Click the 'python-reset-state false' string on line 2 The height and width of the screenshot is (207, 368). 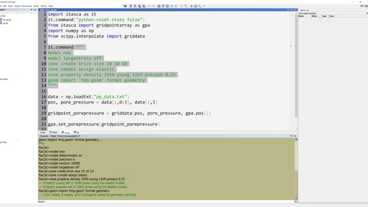pos(109,20)
